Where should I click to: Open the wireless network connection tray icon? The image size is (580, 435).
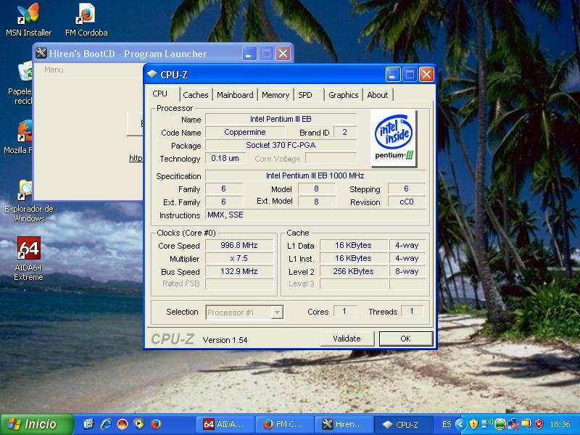click(x=486, y=424)
